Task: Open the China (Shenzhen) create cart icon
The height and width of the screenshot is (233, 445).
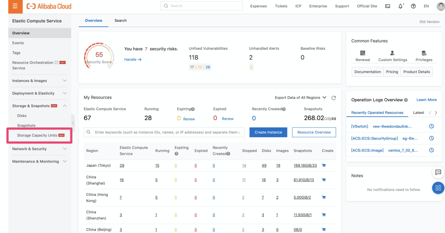Action: 324,215
